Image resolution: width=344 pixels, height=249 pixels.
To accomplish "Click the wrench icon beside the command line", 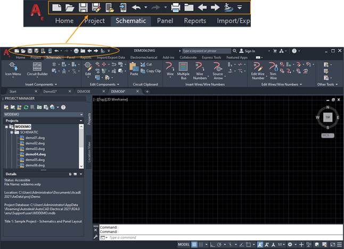I will click(96, 237).
